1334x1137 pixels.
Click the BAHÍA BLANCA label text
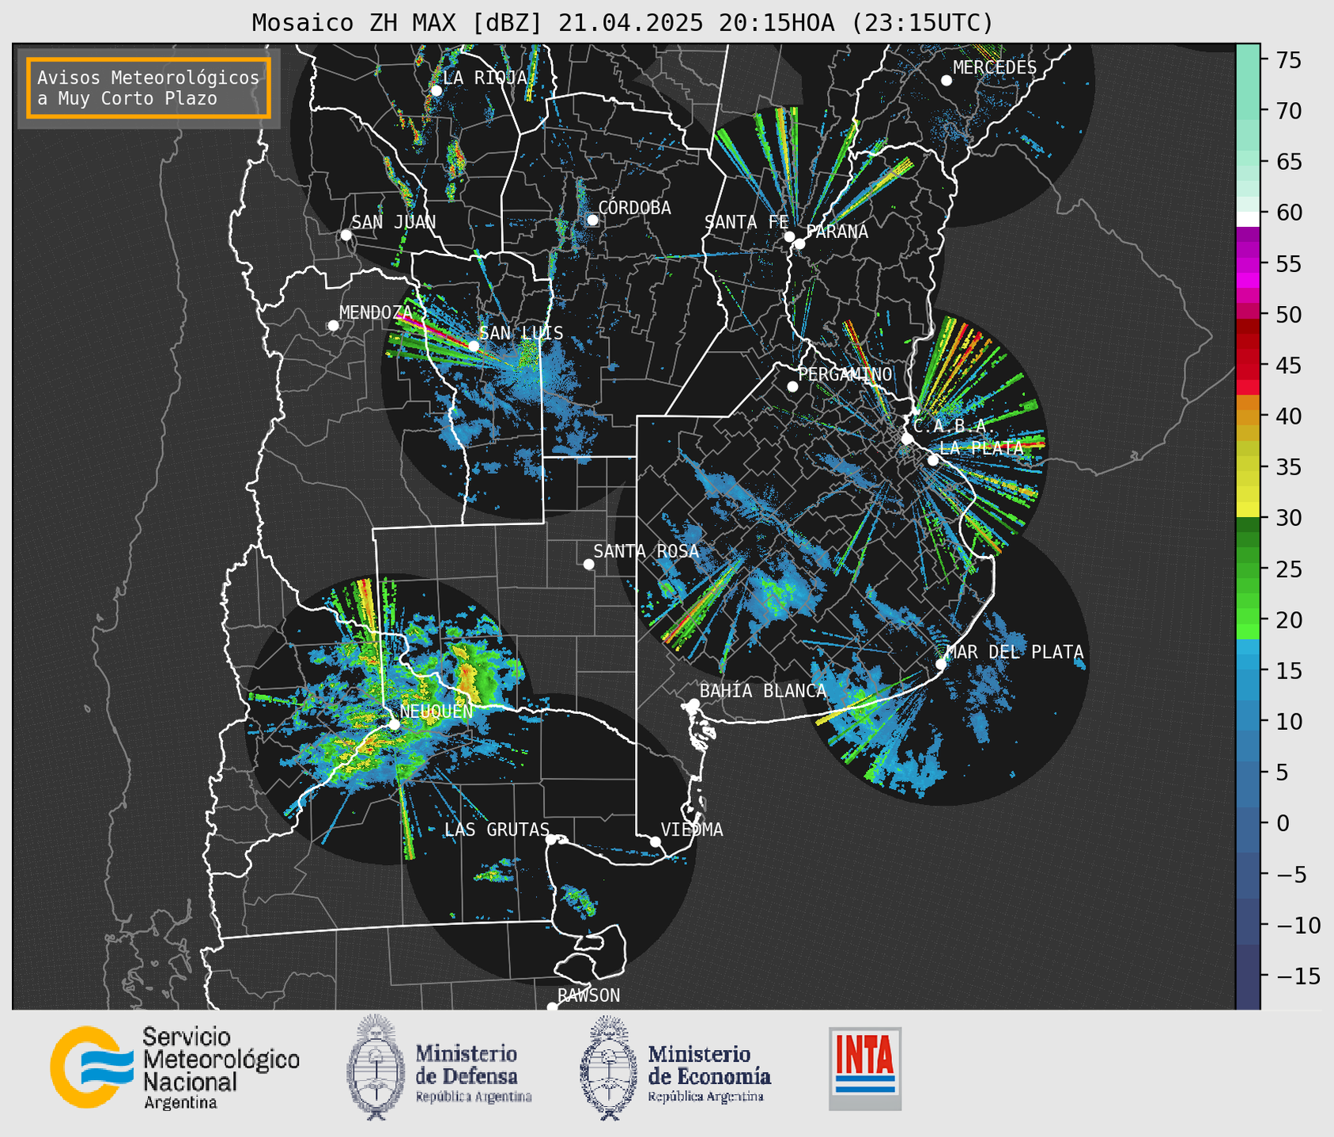point(763,691)
